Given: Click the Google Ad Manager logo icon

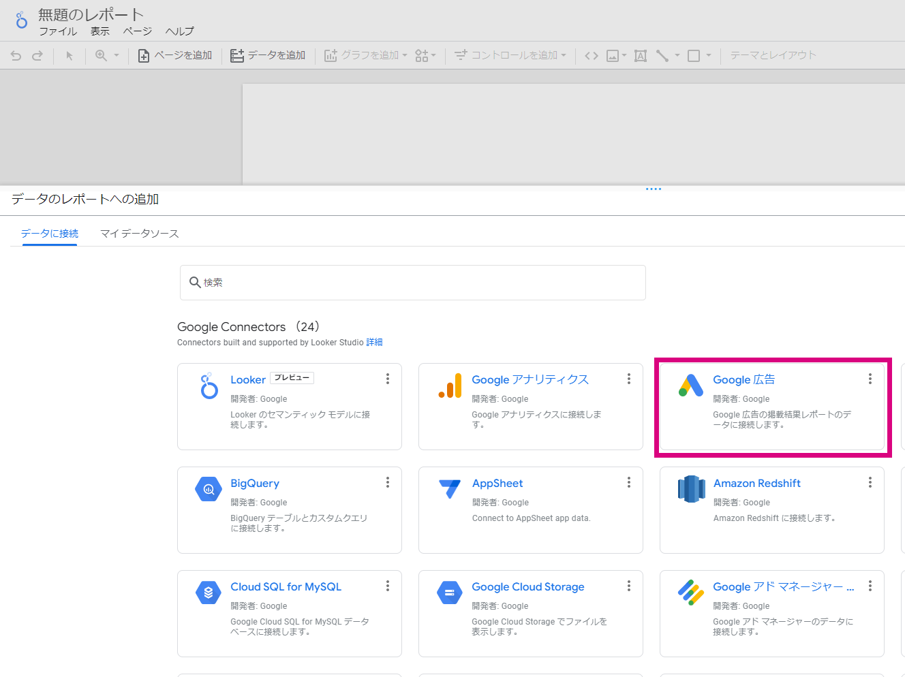Looking at the screenshot, I should tap(691, 593).
